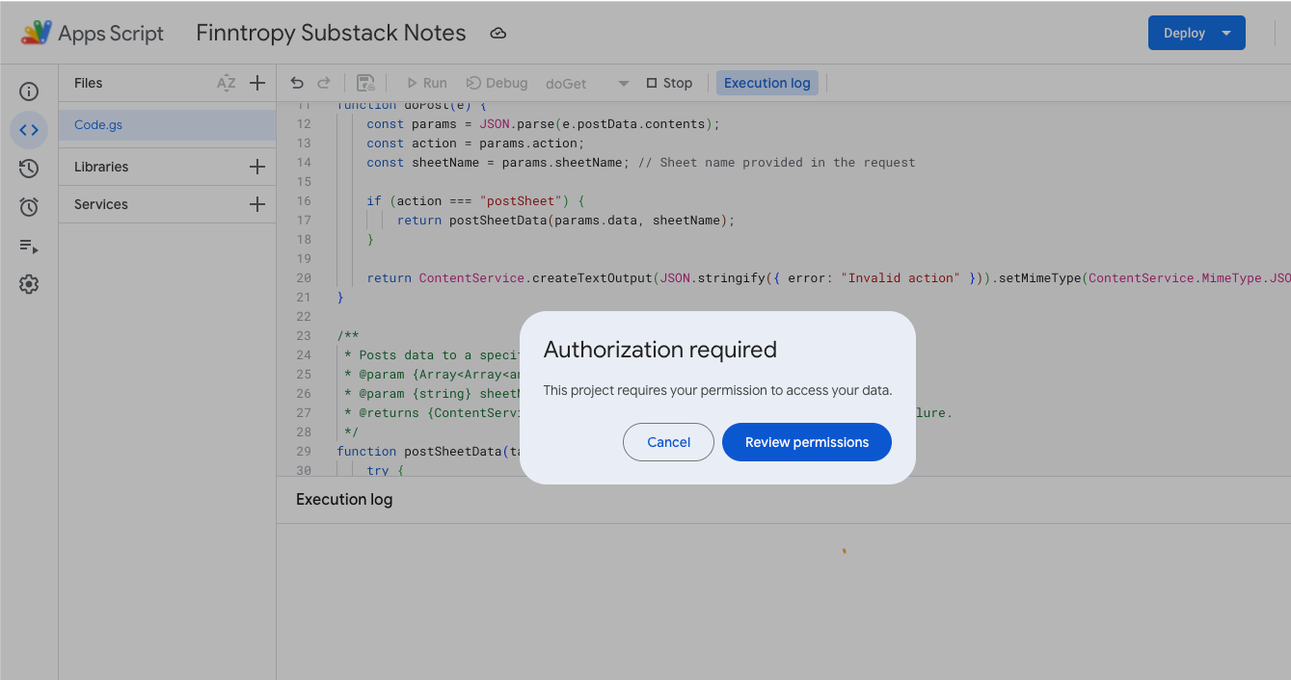Open Project History icon in sidebar
Screen dimensions: 1291x680
[29, 169]
